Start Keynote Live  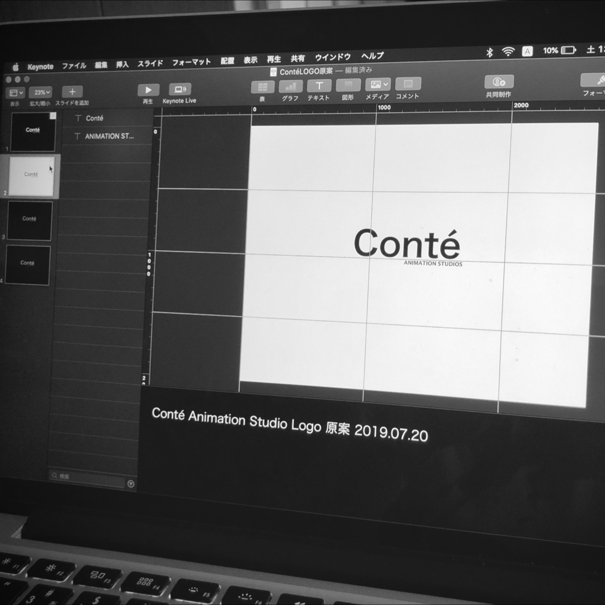(180, 89)
